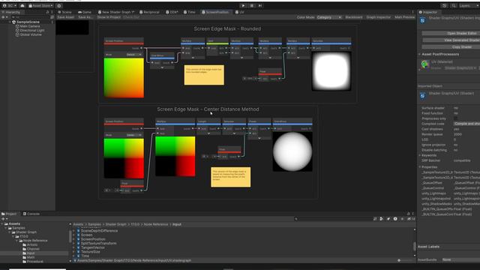This screenshot has height=270, width=480.
Task: Click View Generated Shader button
Action: (451, 40)
